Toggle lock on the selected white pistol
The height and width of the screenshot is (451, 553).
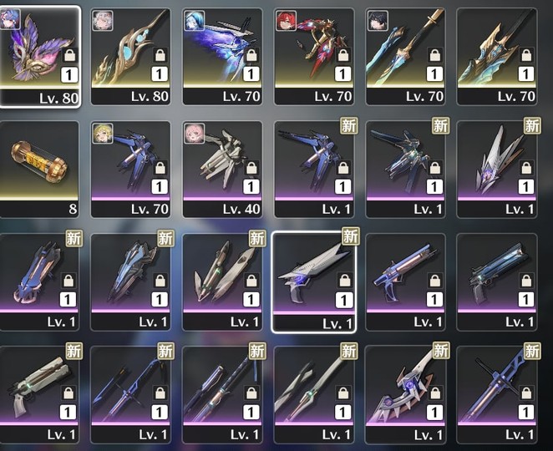[x=344, y=281]
